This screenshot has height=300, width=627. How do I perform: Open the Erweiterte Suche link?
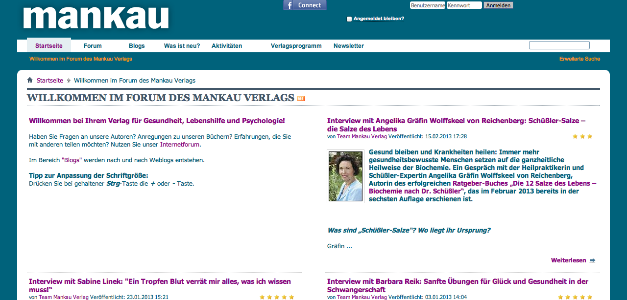click(x=579, y=59)
